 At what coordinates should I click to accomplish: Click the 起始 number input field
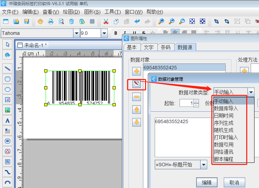point(186,103)
